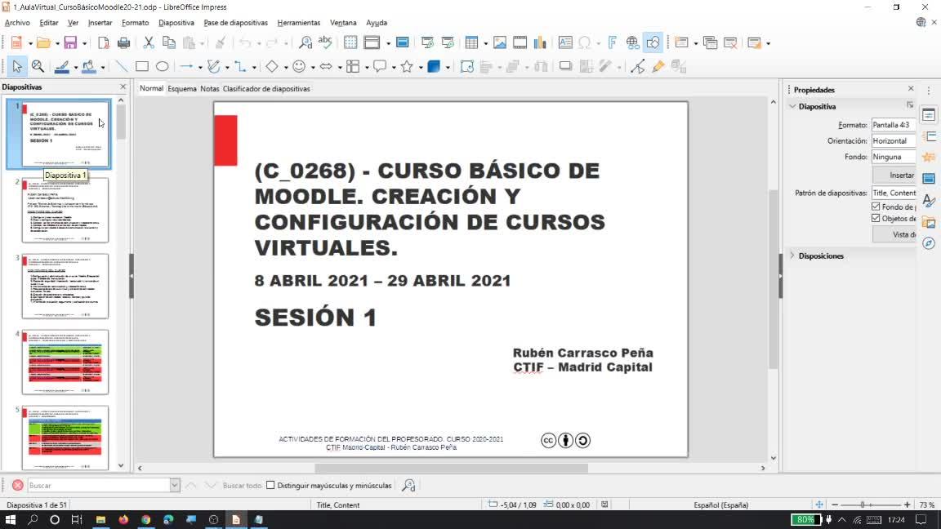
Task: Pick the Ellipse shape tool
Action: coord(162,67)
